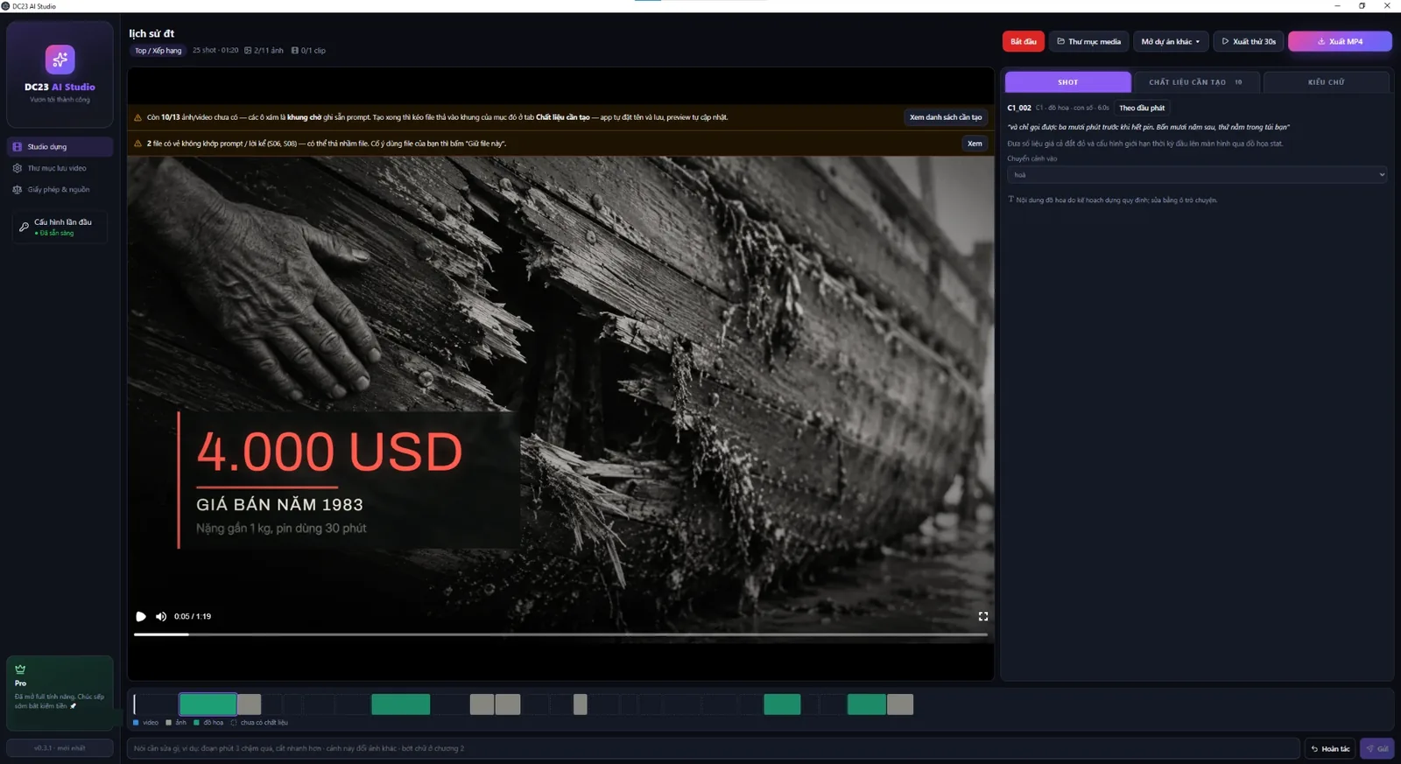Click the Top / Xếp hạng tag

click(158, 51)
